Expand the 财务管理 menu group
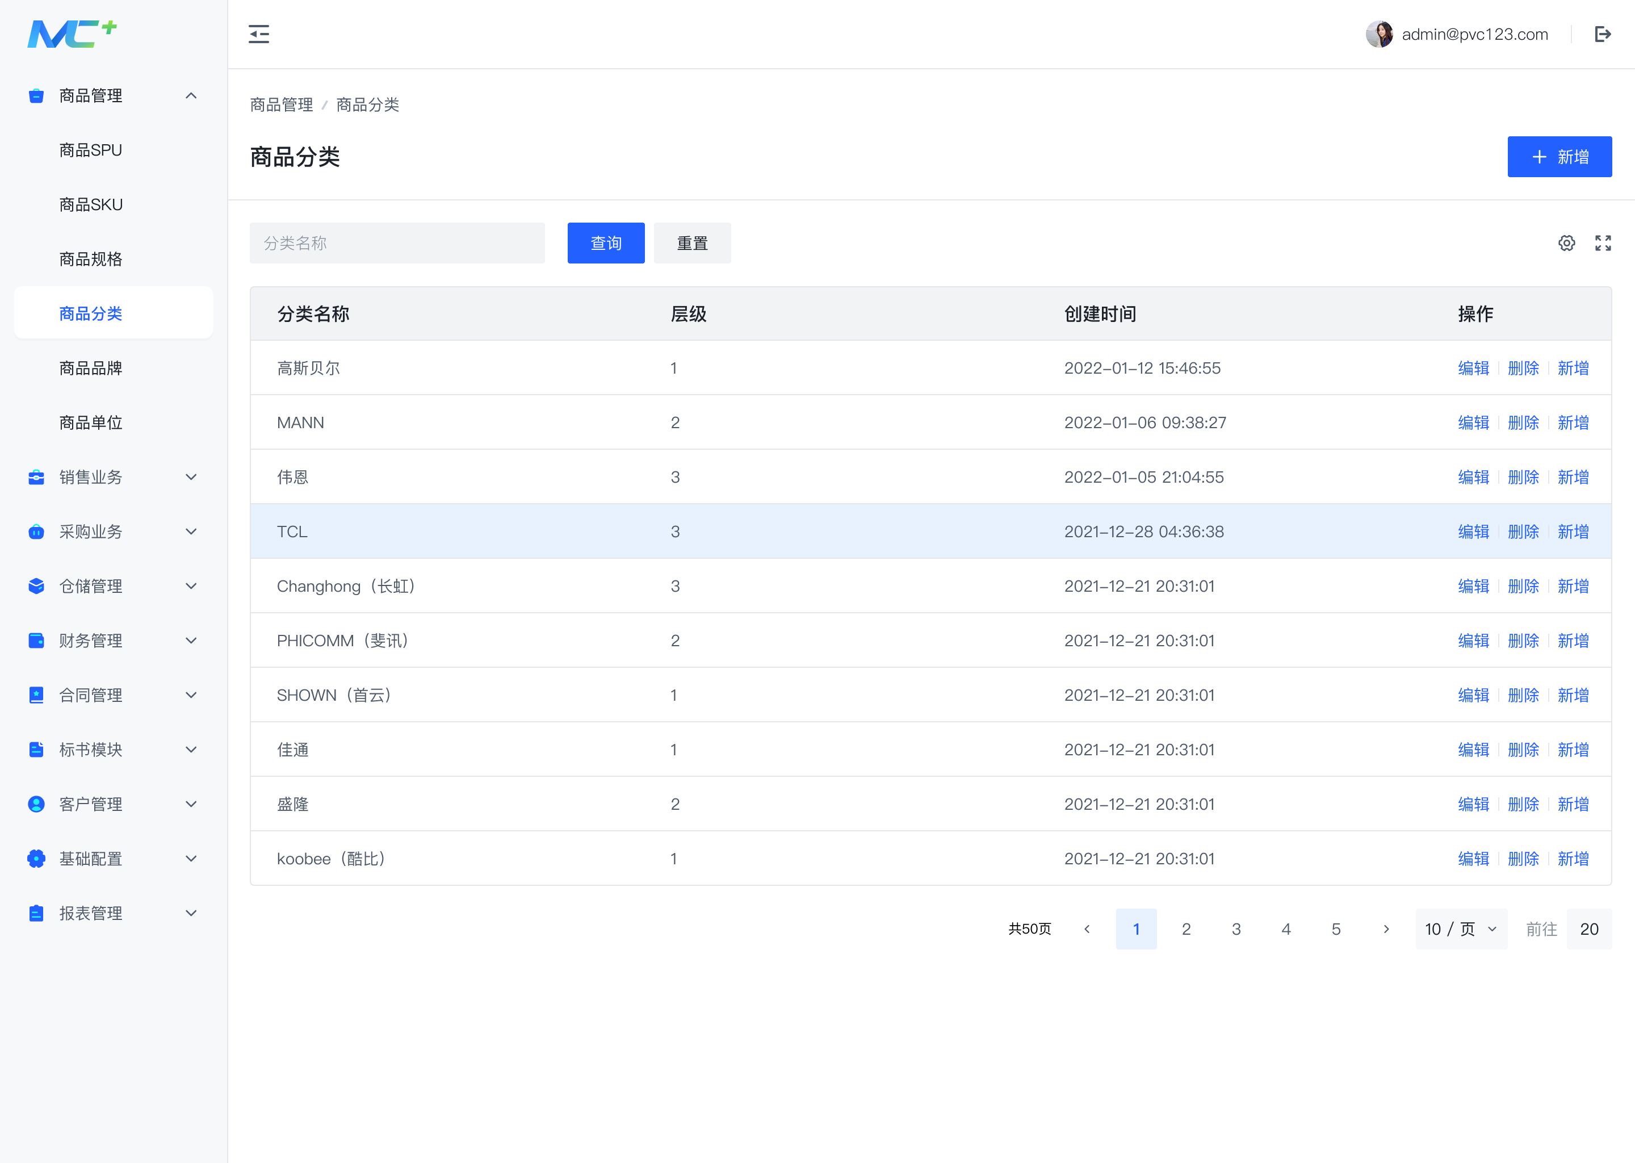This screenshot has width=1635, height=1163. pyautogui.click(x=190, y=640)
